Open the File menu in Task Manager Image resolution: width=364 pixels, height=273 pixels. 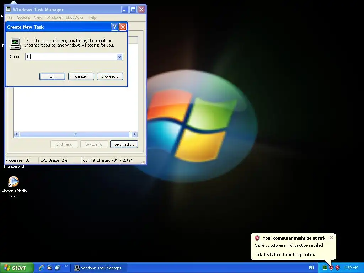[x=10, y=17]
